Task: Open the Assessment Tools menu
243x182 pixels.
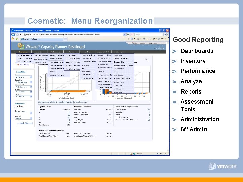Action: click(x=103, y=52)
